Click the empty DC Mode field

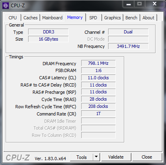coord(128,39)
